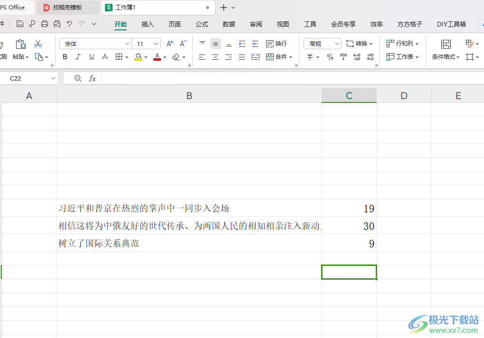Image resolution: width=484 pixels, height=338 pixels.
Task: Open Worksheet (工作表) menu
Action: pyautogui.click(x=402, y=57)
